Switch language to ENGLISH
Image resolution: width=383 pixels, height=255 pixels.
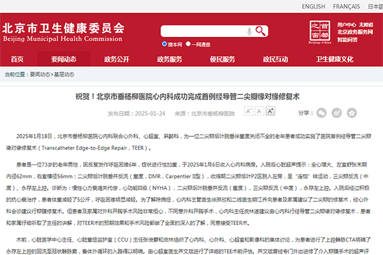(313, 6)
